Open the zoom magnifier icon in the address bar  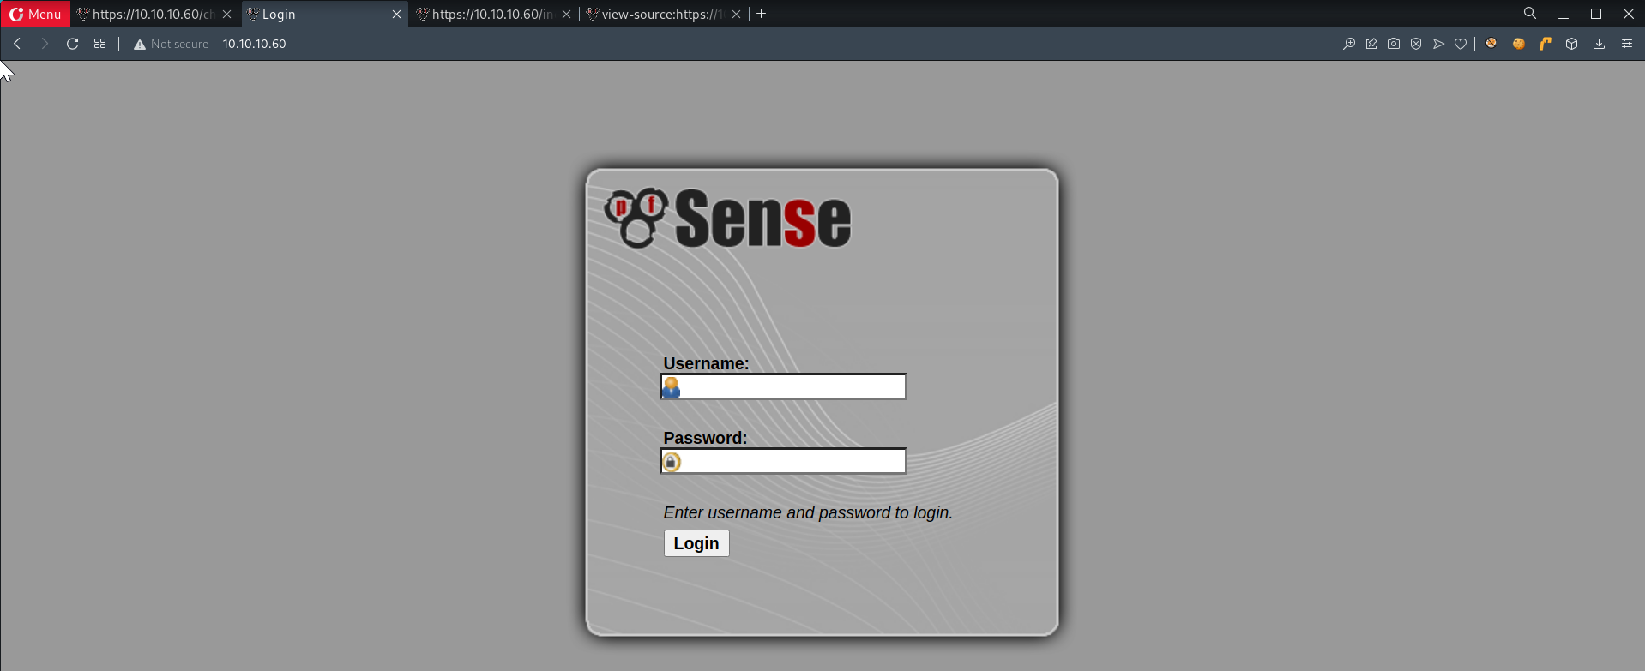[1349, 44]
